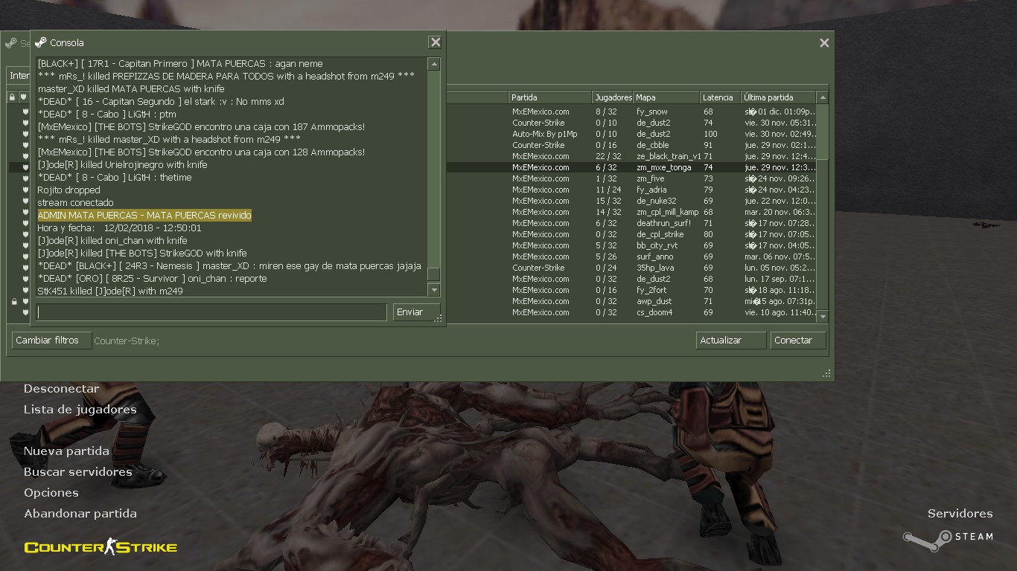Viewport: 1017px width, 571px height.
Task: Close the Consola window
Action: pos(435,42)
